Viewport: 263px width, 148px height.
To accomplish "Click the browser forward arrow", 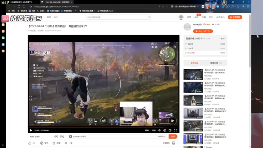I will tap(14, 7).
